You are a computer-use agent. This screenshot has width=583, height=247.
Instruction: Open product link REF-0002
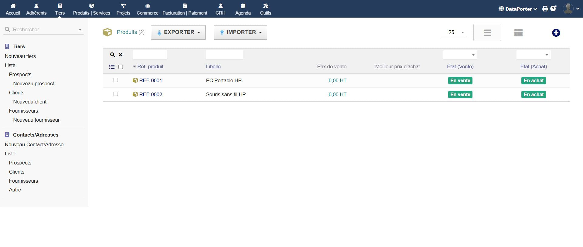click(x=151, y=94)
